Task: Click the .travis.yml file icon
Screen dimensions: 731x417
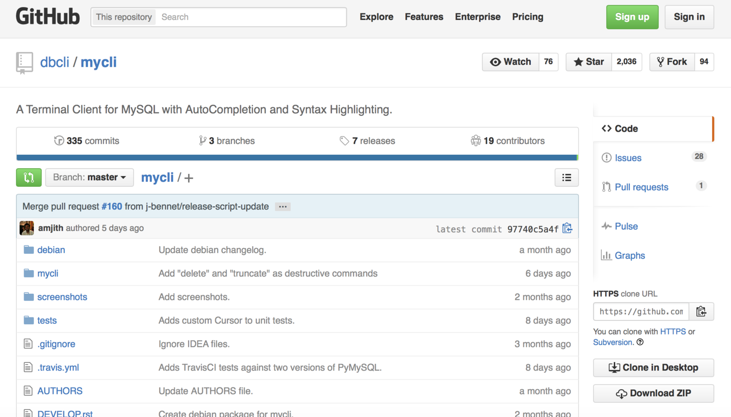Action: pos(28,367)
